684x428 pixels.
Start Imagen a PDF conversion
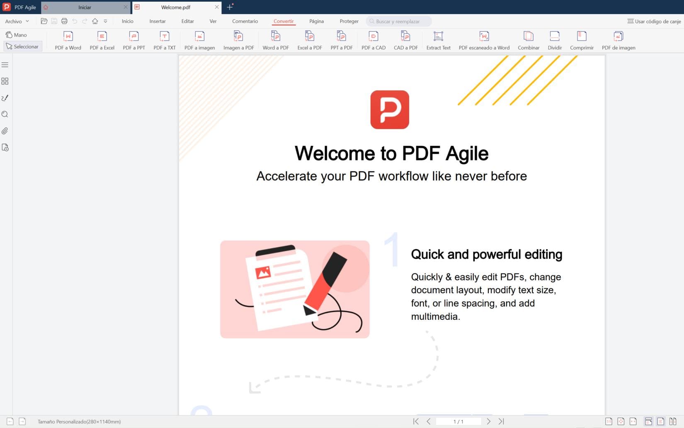click(x=239, y=41)
